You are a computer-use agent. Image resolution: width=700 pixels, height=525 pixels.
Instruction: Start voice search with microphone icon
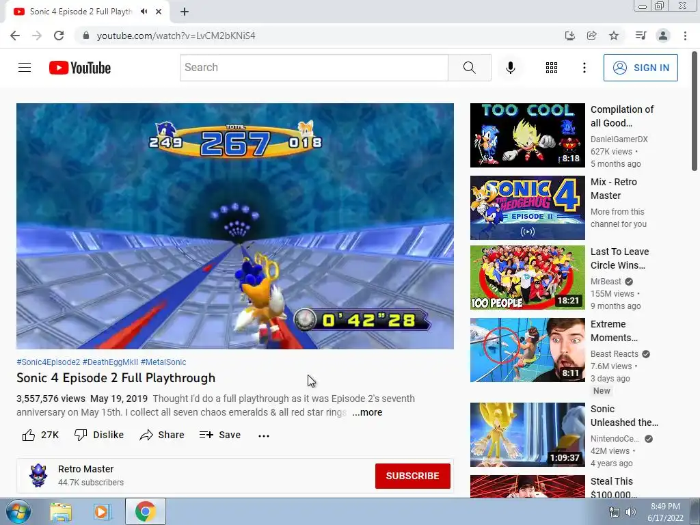click(510, 68)
